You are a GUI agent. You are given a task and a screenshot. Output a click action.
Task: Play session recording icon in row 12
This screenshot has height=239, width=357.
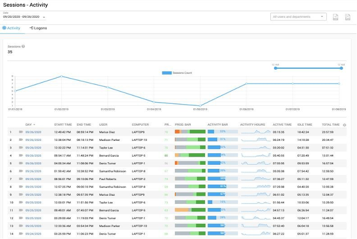pyautogui.click(x=21, y=218)
